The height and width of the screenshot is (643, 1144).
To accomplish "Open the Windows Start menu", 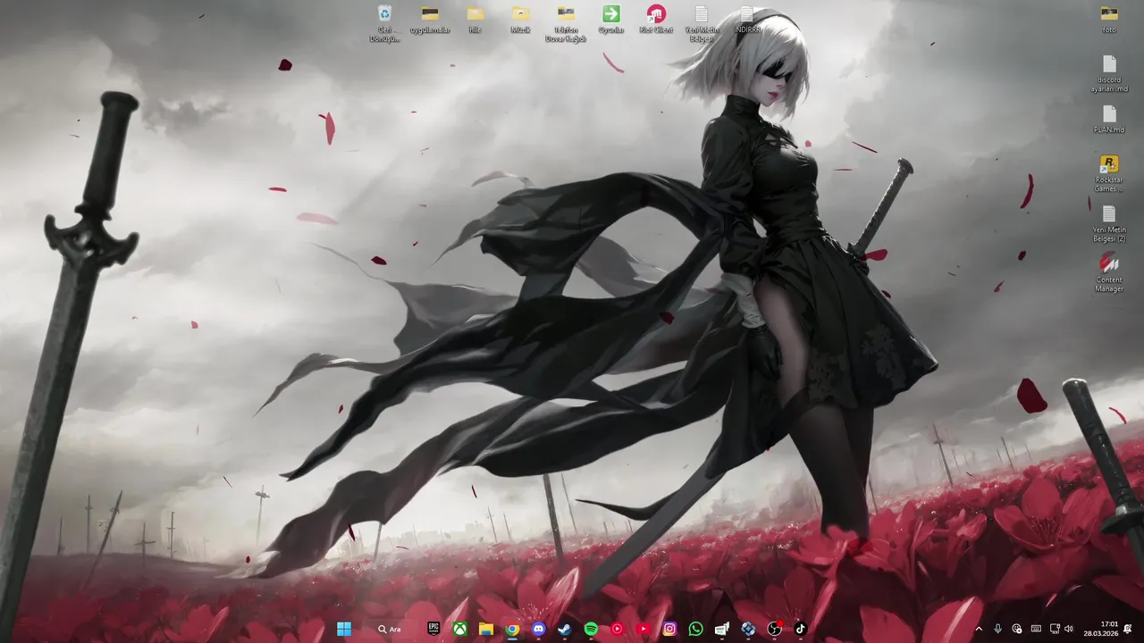I will tap(344, 629).
